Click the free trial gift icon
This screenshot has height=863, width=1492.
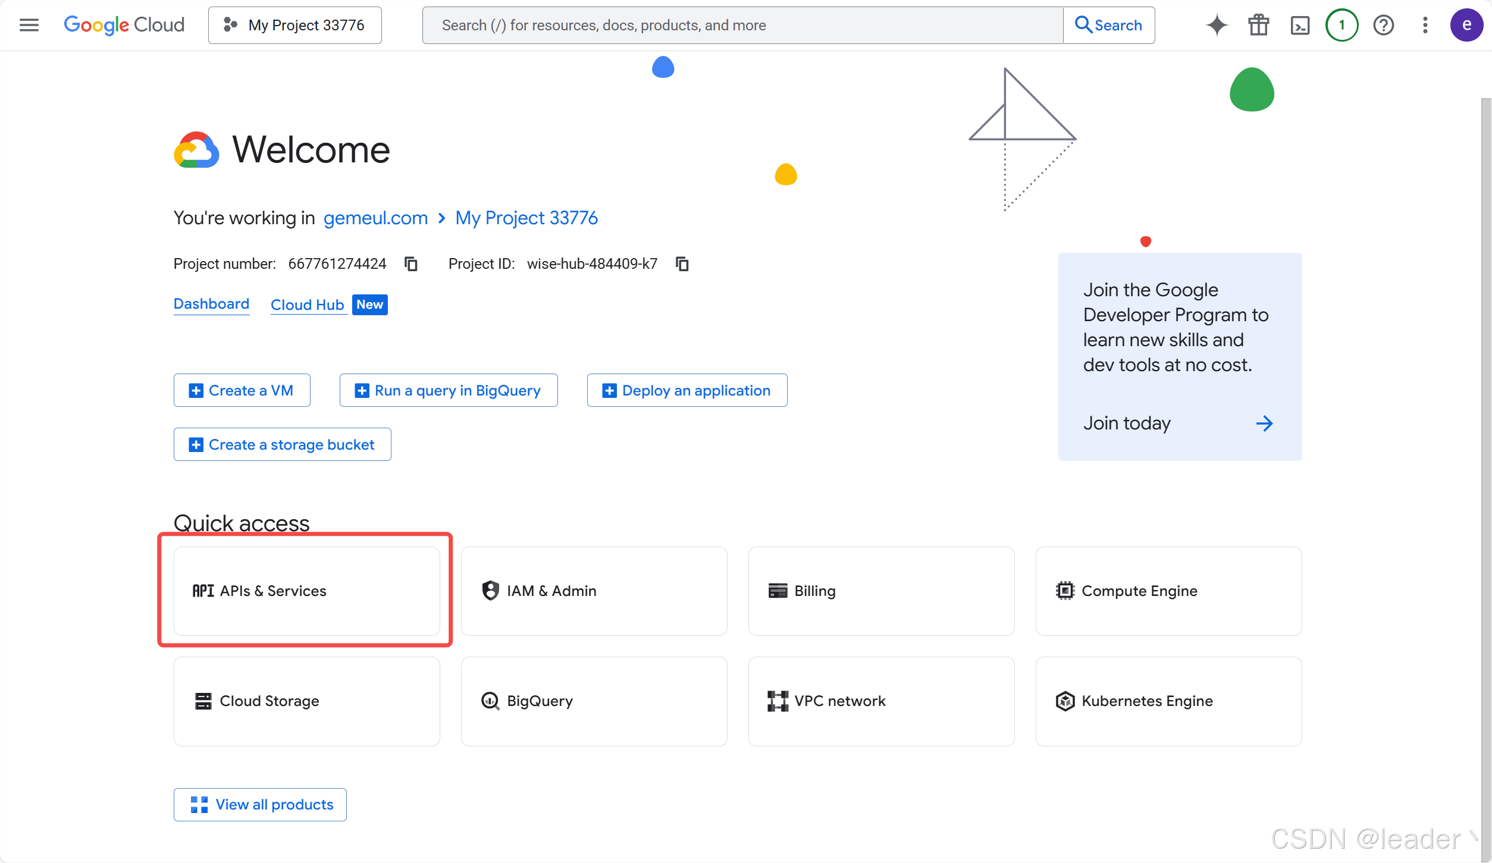click(x=1258, y=25)
